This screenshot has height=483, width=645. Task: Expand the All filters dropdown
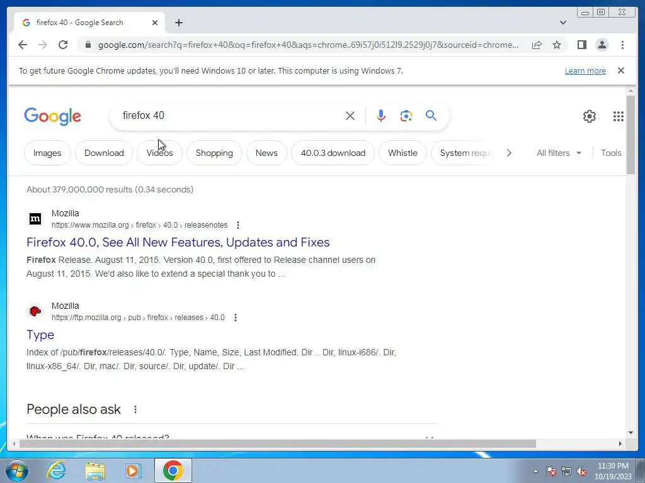tap(559, 153)
